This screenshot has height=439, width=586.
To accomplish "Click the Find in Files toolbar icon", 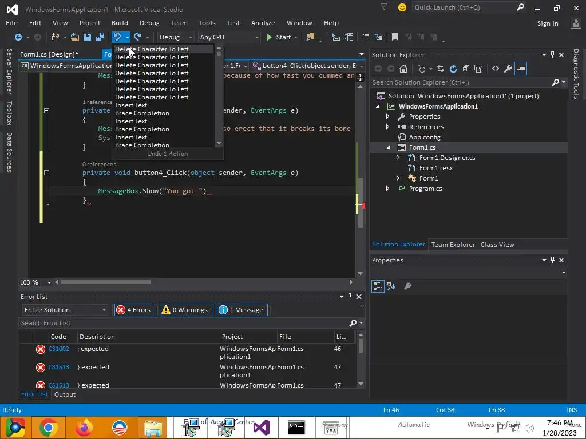I will coord(310,37).
